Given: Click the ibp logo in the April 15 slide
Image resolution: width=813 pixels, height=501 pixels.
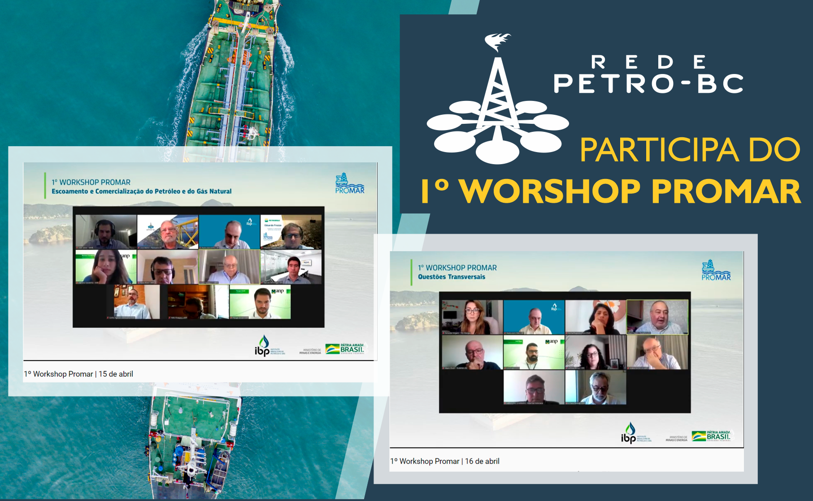Looking at the screenshot, I should coord(264,347).
